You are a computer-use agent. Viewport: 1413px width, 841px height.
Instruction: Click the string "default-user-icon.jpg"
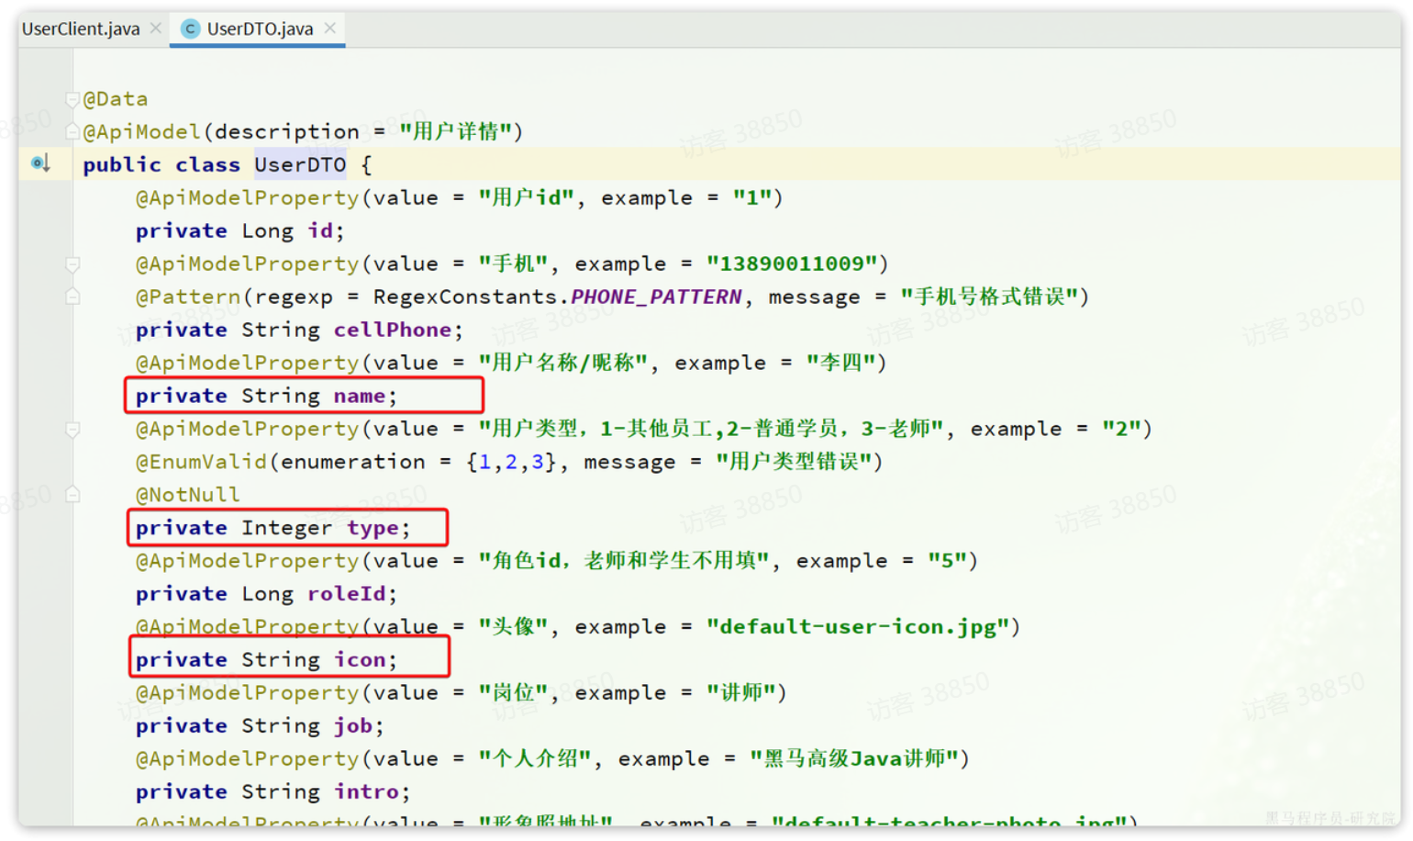tap(858, 627)
